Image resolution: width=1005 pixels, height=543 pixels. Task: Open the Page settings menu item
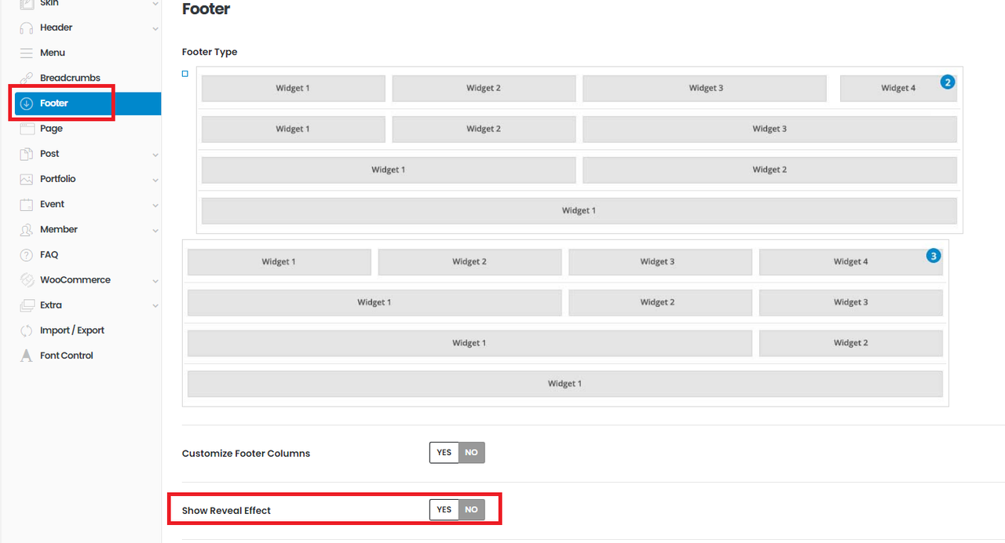(51, 129)
